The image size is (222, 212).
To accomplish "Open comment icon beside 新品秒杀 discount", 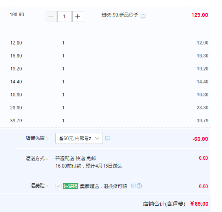I will click(143, 16).
